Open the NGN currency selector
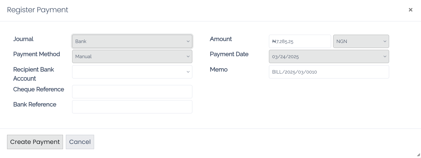Screen dimensions: 421x158 coord(361,41)
